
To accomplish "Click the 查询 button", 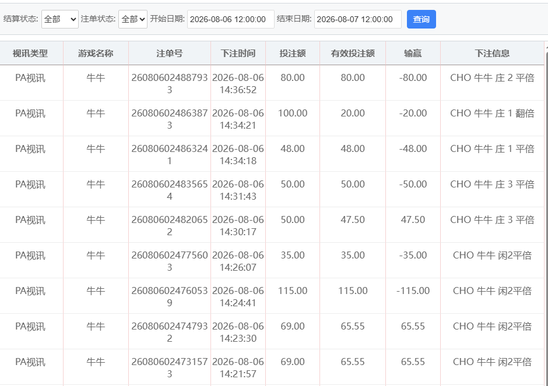I will 421,19.
